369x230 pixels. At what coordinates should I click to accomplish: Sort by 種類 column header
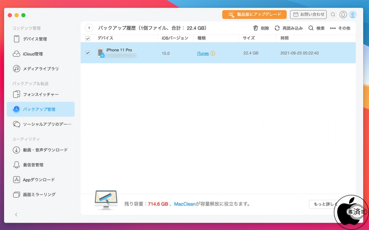[x=201, y=38]
